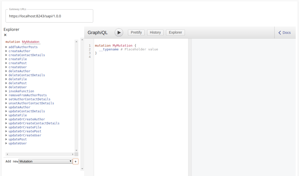The image size is (299, 176).
Task: Expand the createAuthor mutation
Action: (6, 51)
